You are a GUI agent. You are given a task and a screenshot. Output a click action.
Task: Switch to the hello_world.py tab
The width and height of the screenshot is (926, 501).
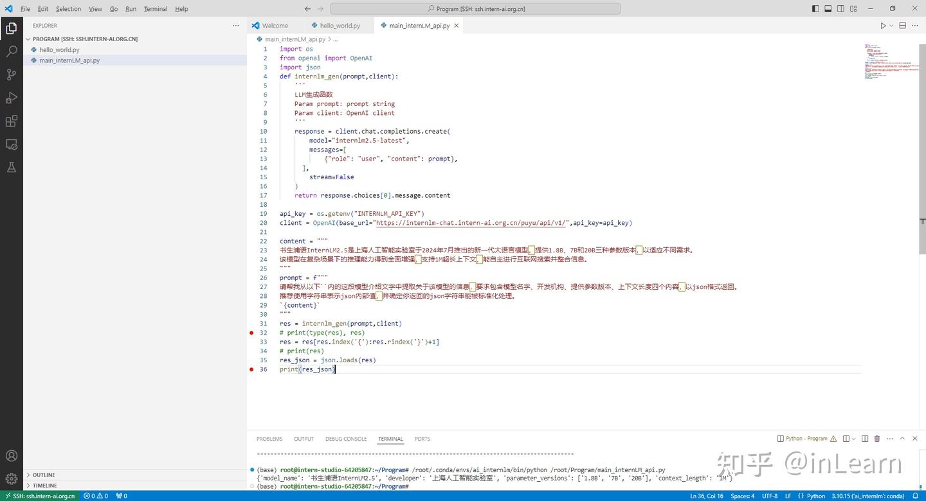click(340, 26)
